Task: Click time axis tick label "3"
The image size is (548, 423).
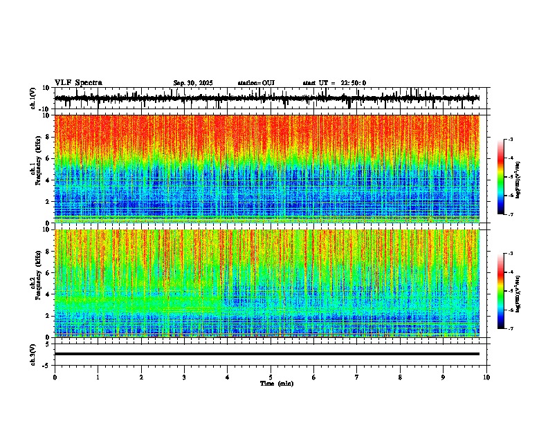Action: coord(184,377)
